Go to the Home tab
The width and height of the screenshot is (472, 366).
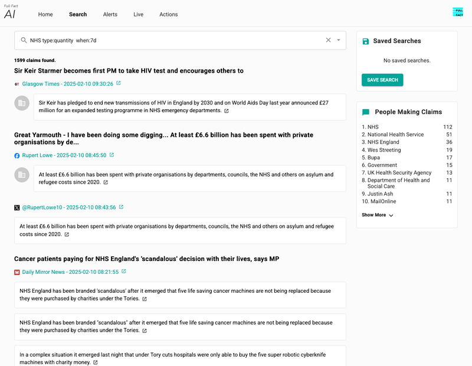click(45, 14)
